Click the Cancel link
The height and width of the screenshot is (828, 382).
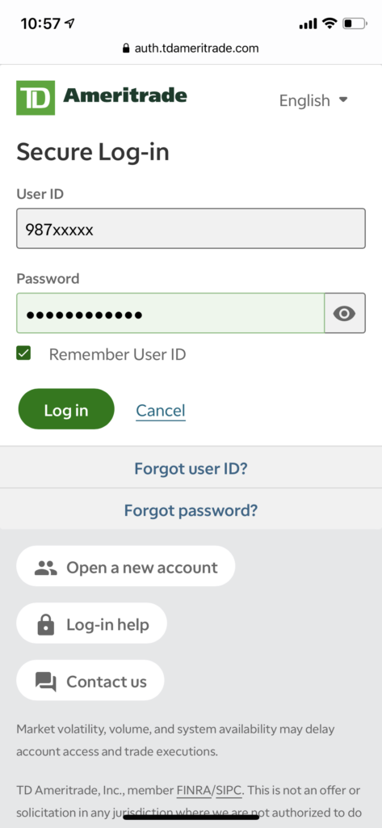point(161,410)
